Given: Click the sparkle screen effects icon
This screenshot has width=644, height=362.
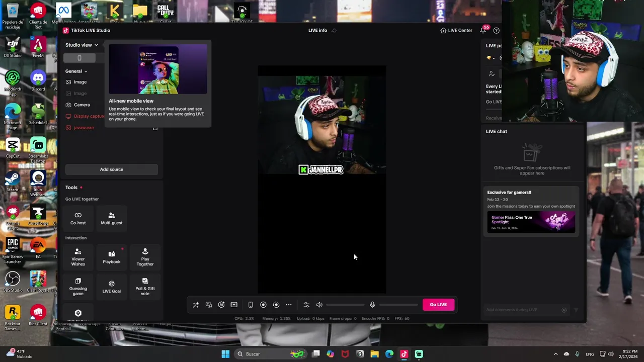Looking at the screenshot, I should coord(234,305).
